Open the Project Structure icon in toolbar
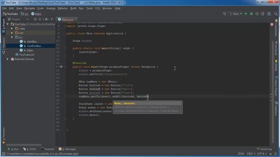This screenshot has width=280, height=157. tap(269, 14)
